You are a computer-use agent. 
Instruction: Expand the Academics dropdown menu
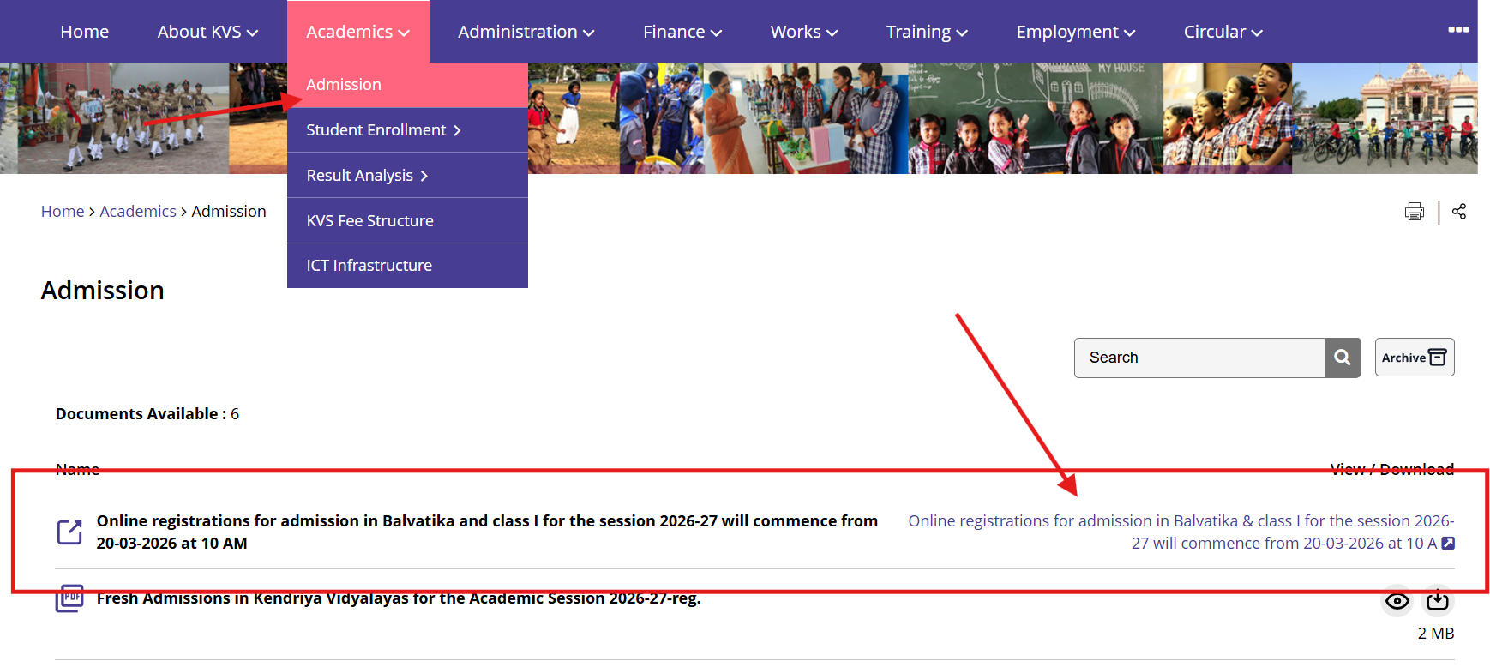(x=358, y=32)
